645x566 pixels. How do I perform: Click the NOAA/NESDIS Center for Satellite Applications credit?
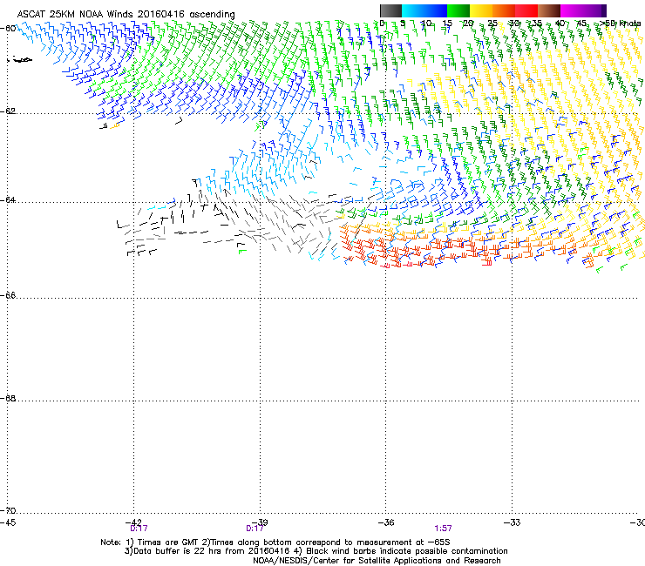(377, 561)
